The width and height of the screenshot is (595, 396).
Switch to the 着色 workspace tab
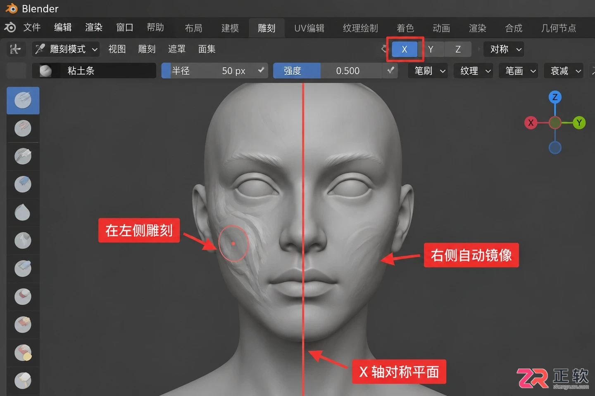click(405, 28)
